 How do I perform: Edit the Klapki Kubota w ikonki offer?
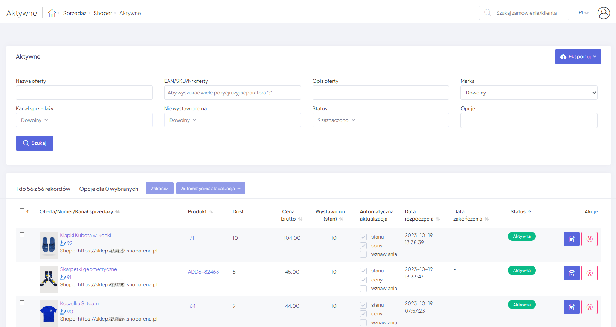click(x=571, y=239)
